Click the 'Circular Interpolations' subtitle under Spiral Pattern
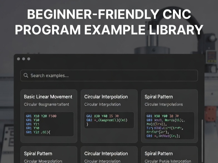 point(163,104)
